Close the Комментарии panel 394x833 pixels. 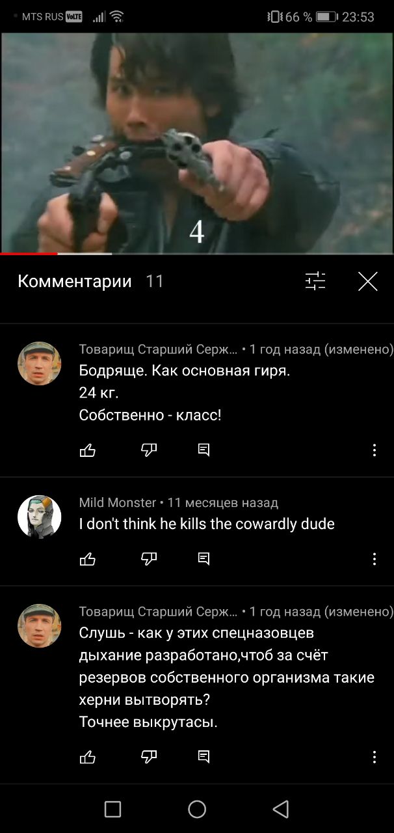click(368, 281)
